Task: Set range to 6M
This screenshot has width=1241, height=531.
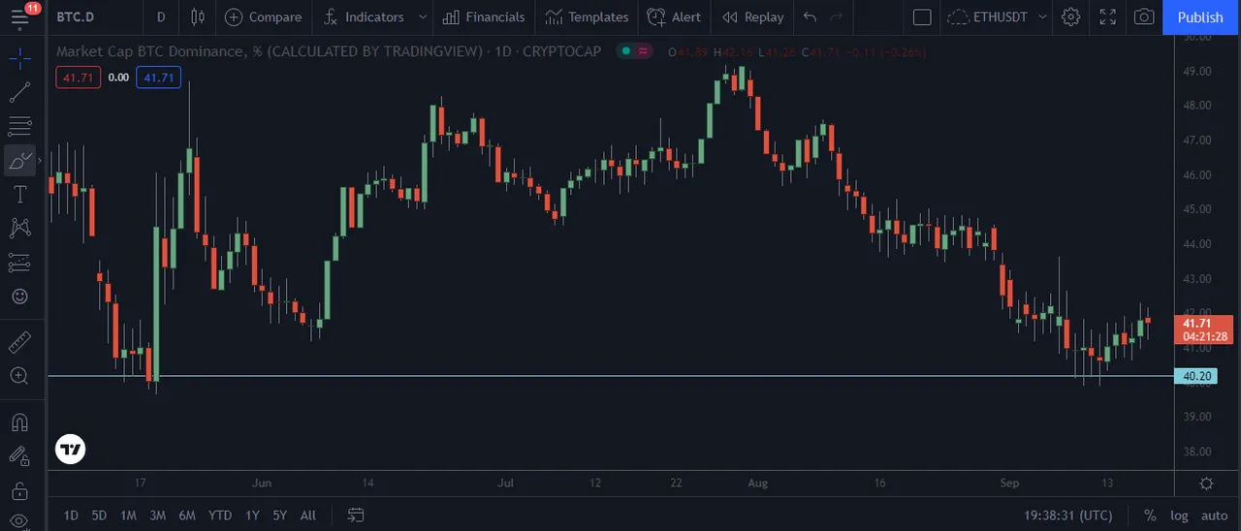Action: pos(187,515)
